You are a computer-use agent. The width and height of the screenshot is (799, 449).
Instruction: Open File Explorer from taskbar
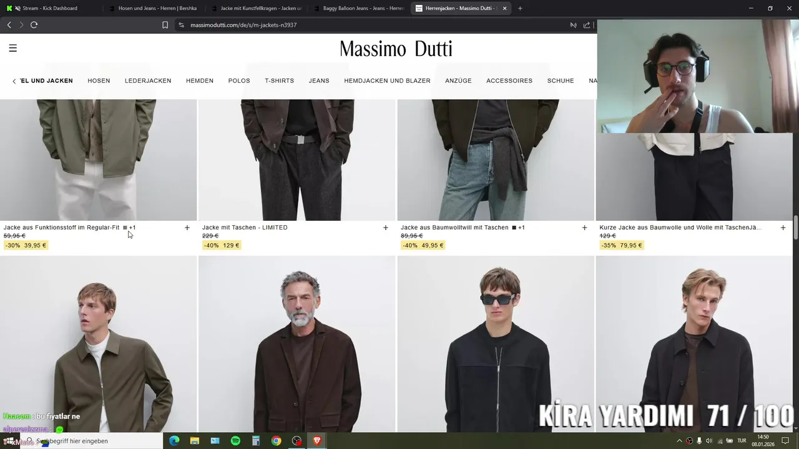point(195,441)
